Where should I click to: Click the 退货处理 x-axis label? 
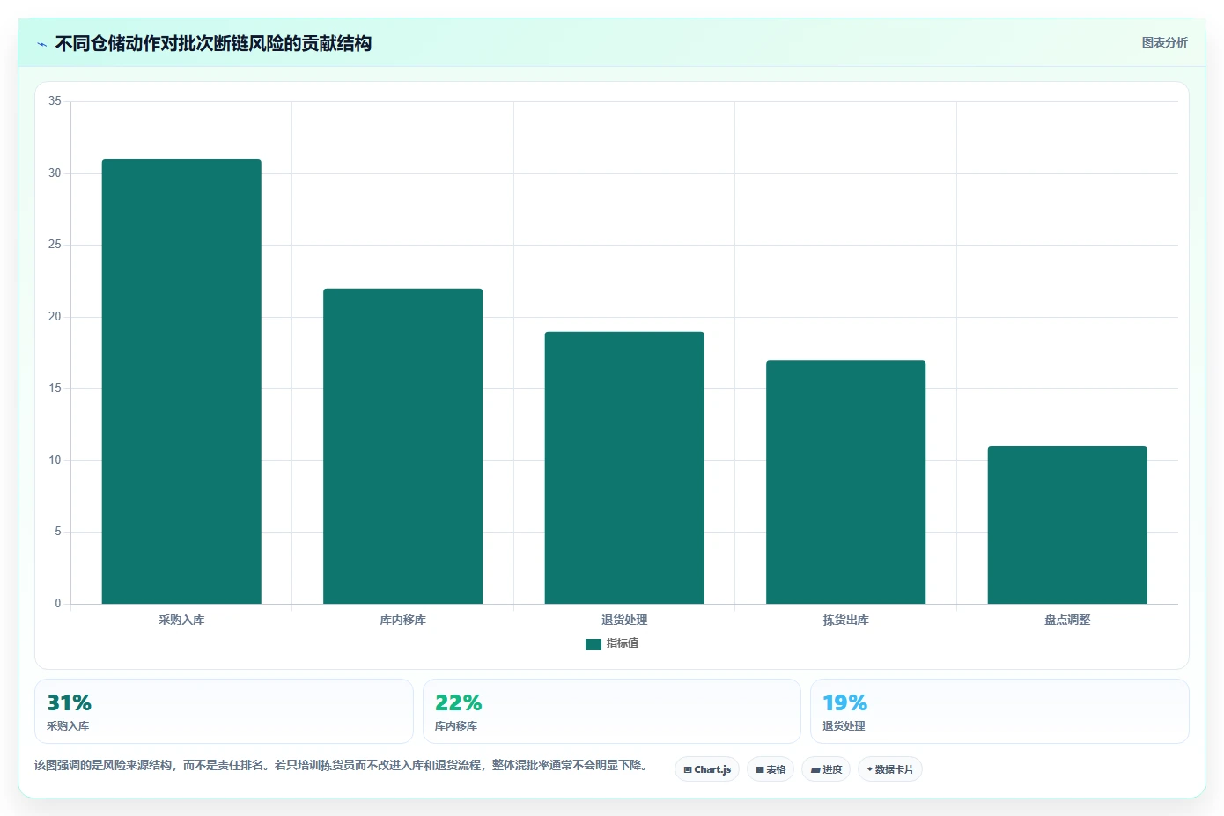click(624, 620)
